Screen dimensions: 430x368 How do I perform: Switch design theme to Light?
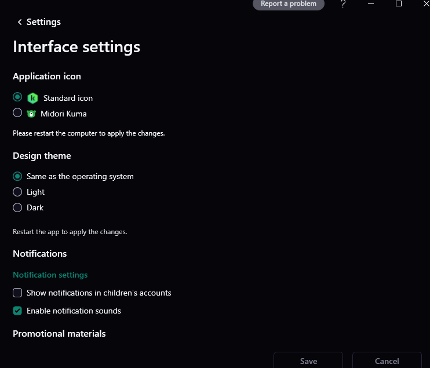point(17,192)
